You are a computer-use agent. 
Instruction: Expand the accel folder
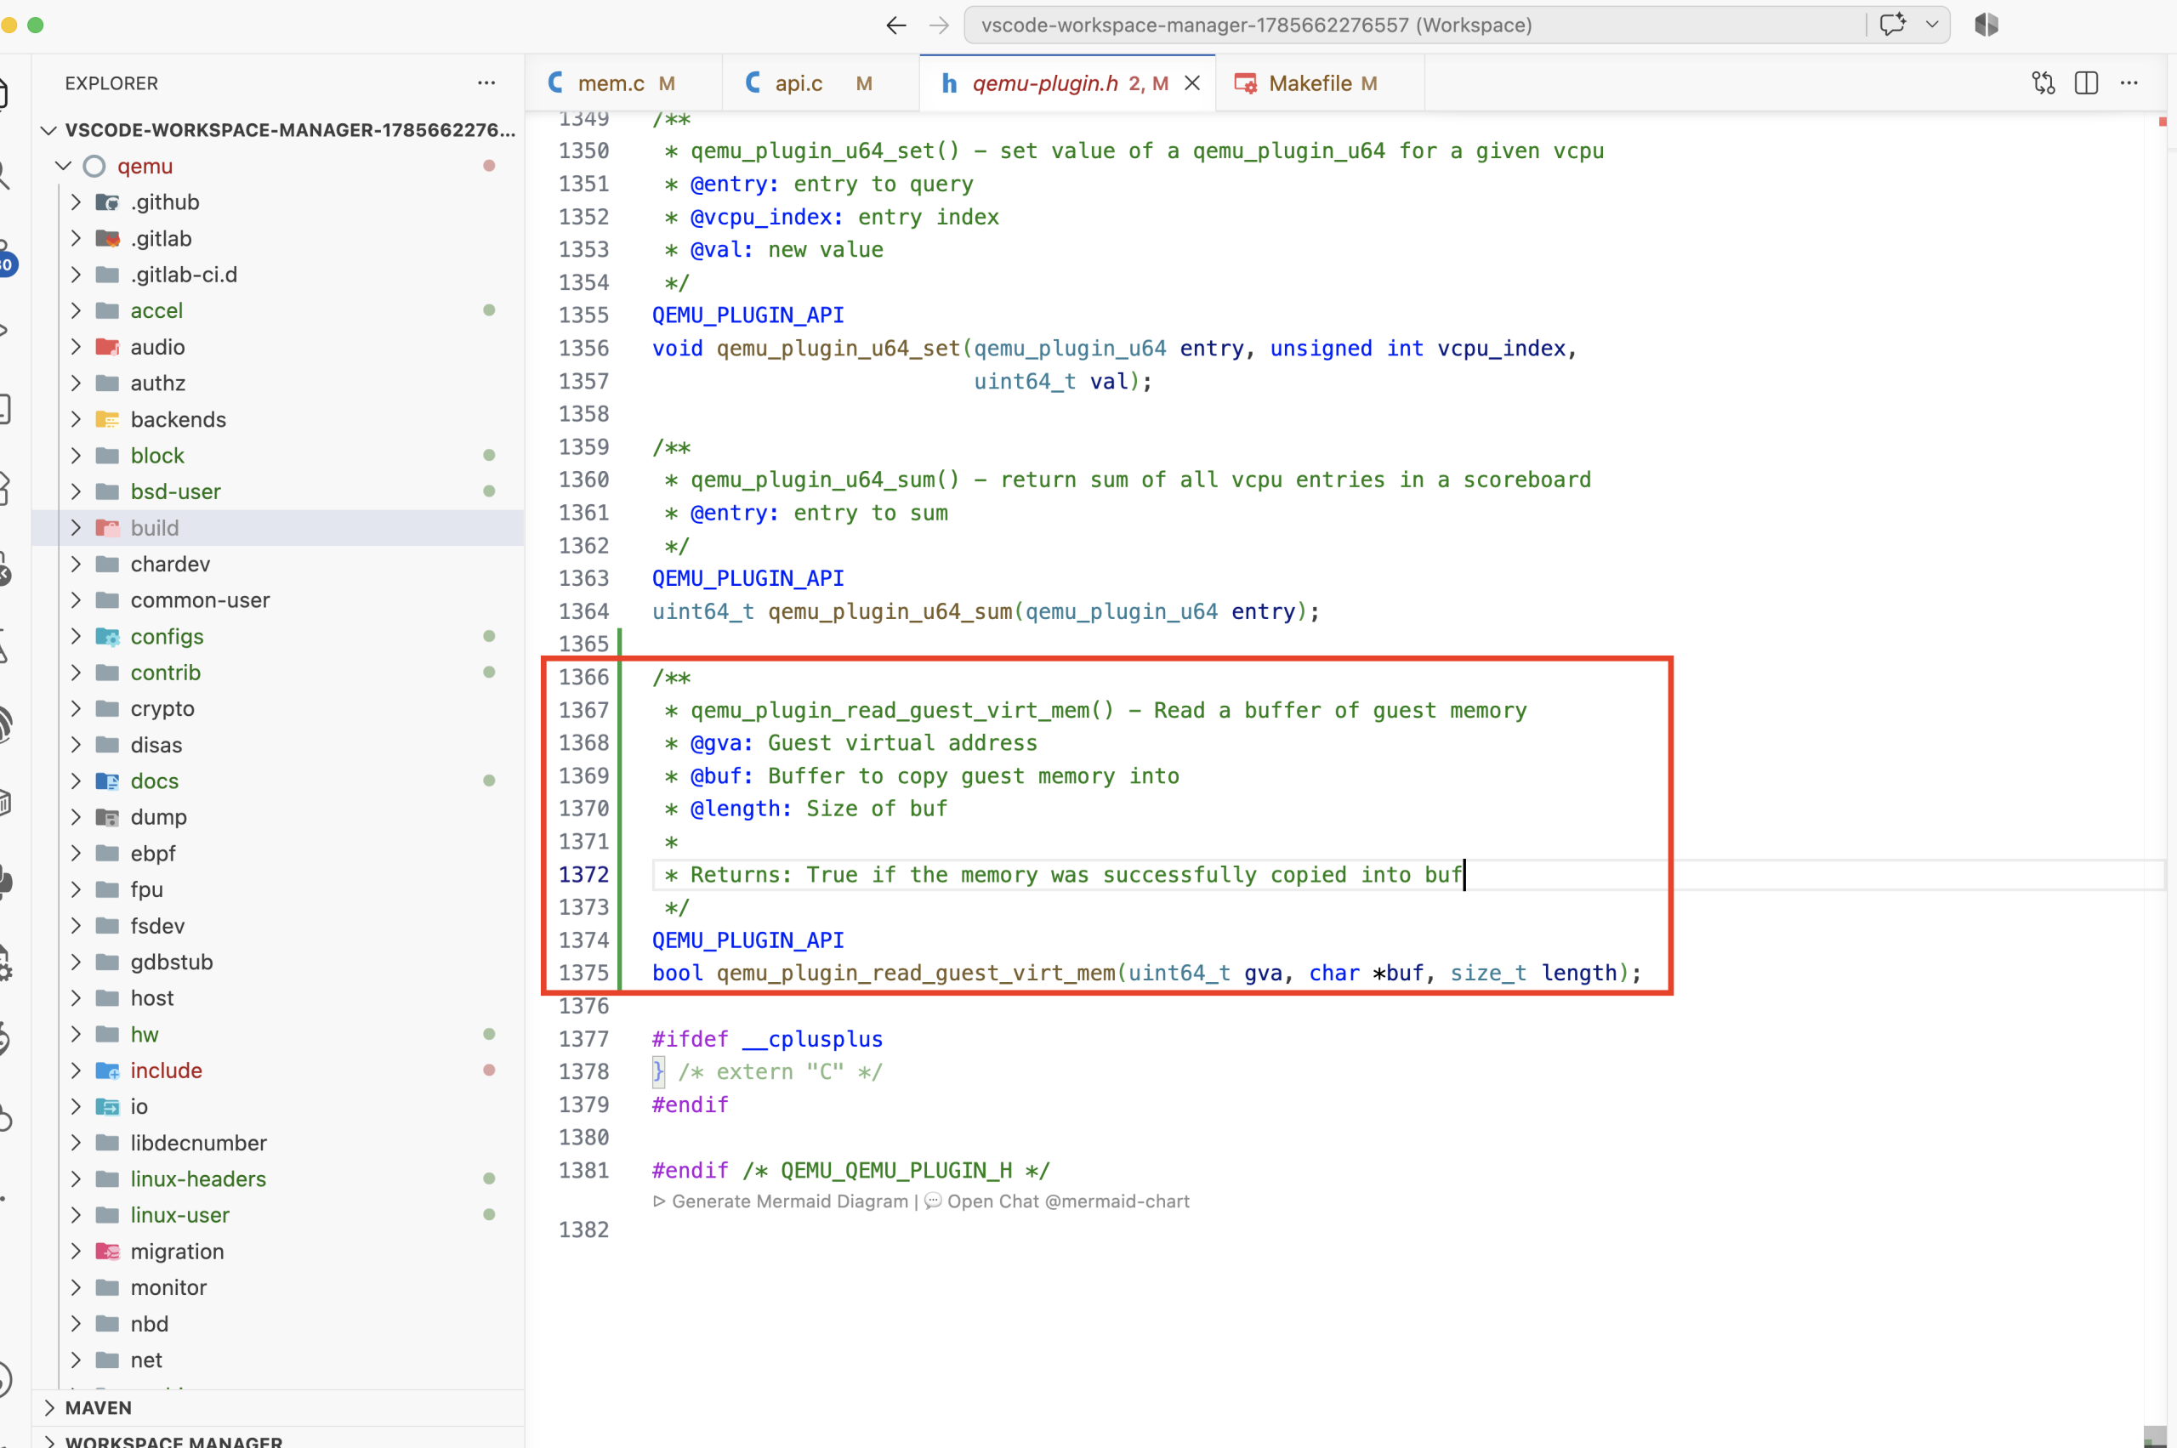point(77,310)
